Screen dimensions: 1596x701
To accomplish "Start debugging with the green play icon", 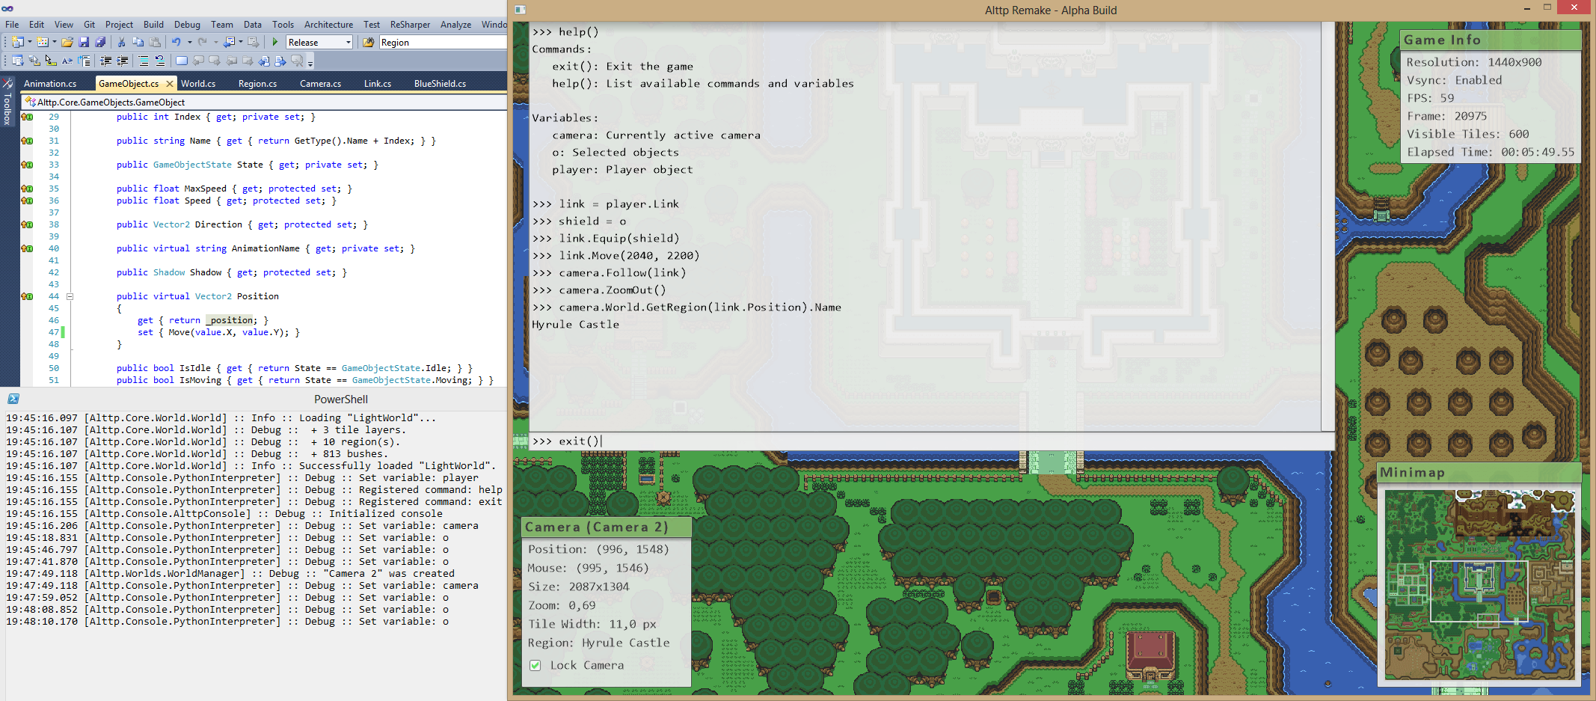I will 275,43.
